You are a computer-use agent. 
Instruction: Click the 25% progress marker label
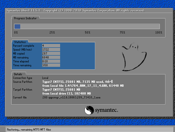tap(52, 32)
